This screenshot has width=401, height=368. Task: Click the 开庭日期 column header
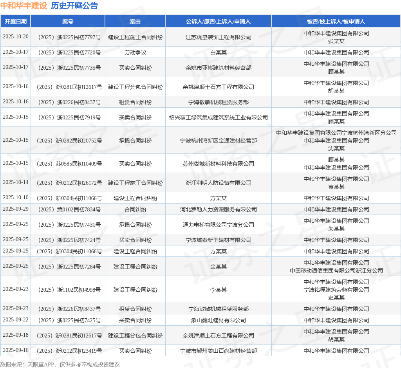[x=16, y=22]
